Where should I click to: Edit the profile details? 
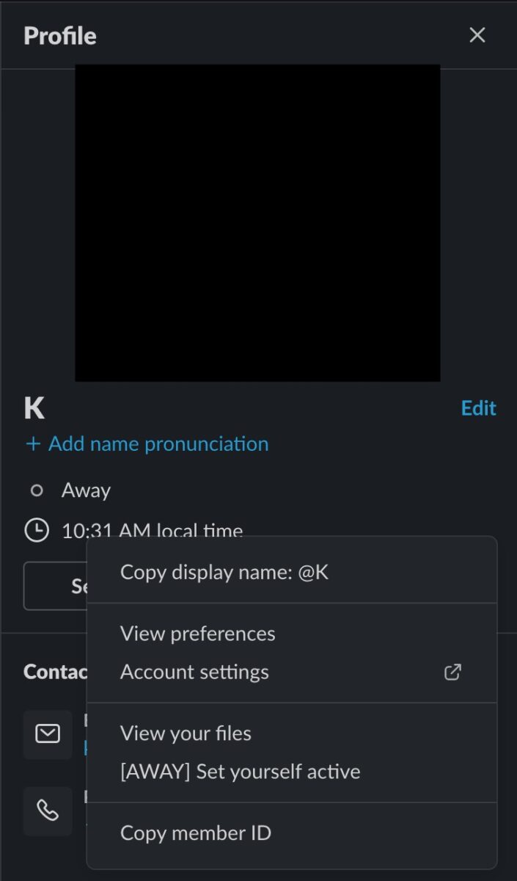click(478, 408)
